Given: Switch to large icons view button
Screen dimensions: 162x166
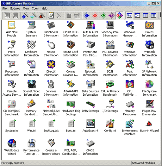Looking at the screenshot, I should pos(129,16).
